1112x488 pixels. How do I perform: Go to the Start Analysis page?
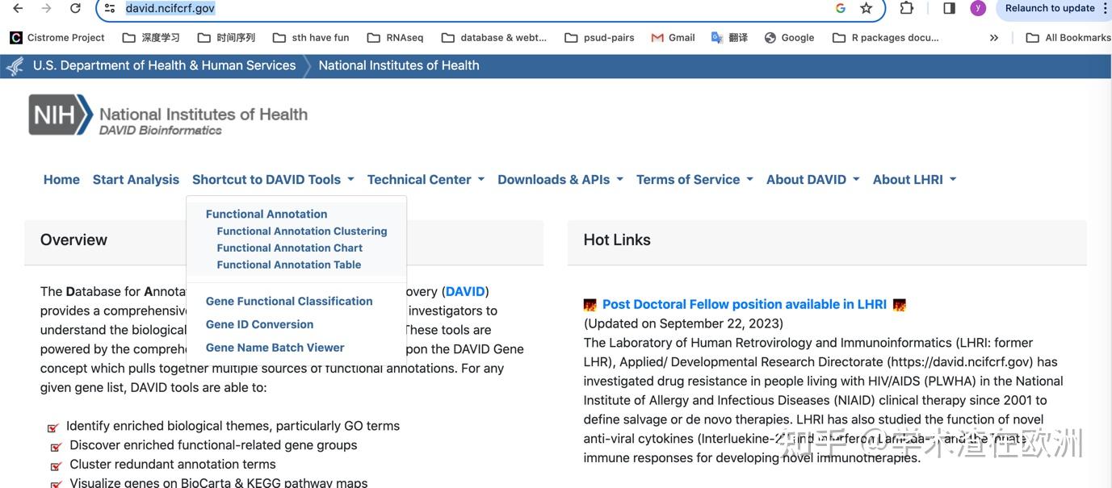(136, 180)
